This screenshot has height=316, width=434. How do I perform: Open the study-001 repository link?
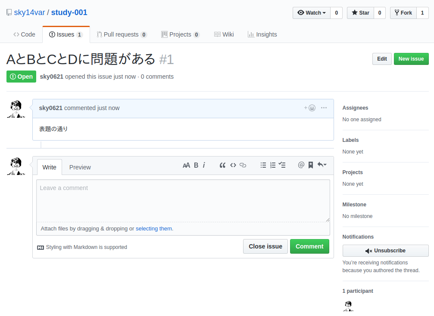coord(69,12)
